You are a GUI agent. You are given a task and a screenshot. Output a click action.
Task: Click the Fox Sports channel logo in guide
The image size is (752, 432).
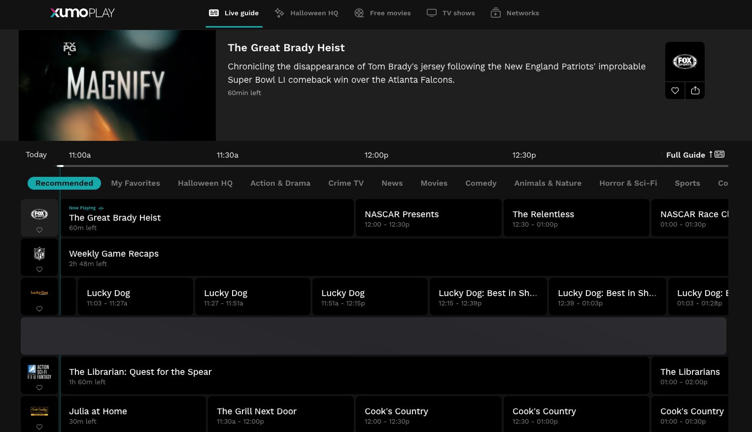click(x=39, y=214)
